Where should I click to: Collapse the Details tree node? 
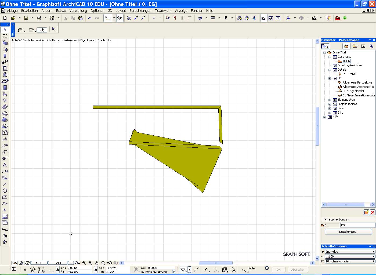pos(330,70)
